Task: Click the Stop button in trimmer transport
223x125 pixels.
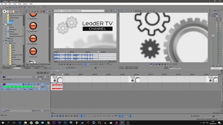Action: pyautogui.click(x=70, y=64)
